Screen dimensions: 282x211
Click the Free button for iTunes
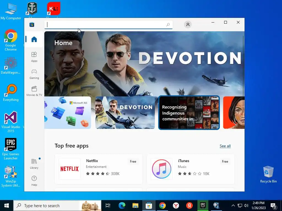[x=225, y=162]
